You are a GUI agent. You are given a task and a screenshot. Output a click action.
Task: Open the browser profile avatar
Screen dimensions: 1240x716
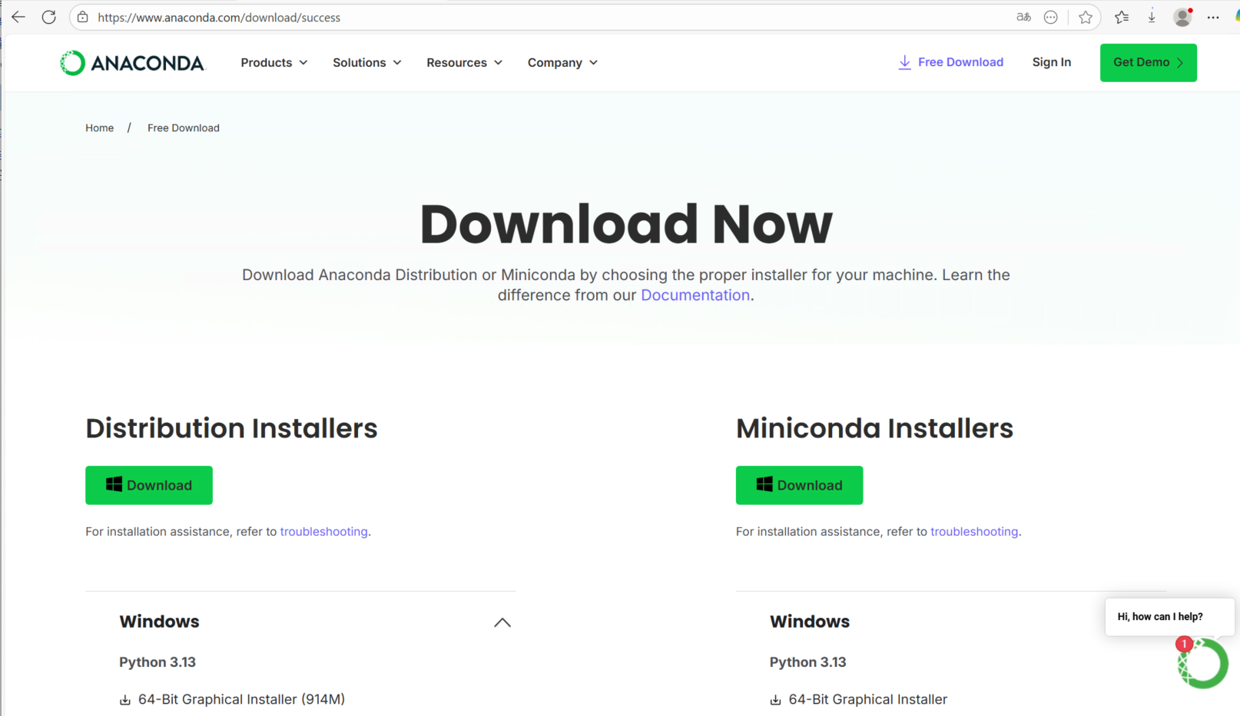pyautogui.click(x=1183, y=17)
